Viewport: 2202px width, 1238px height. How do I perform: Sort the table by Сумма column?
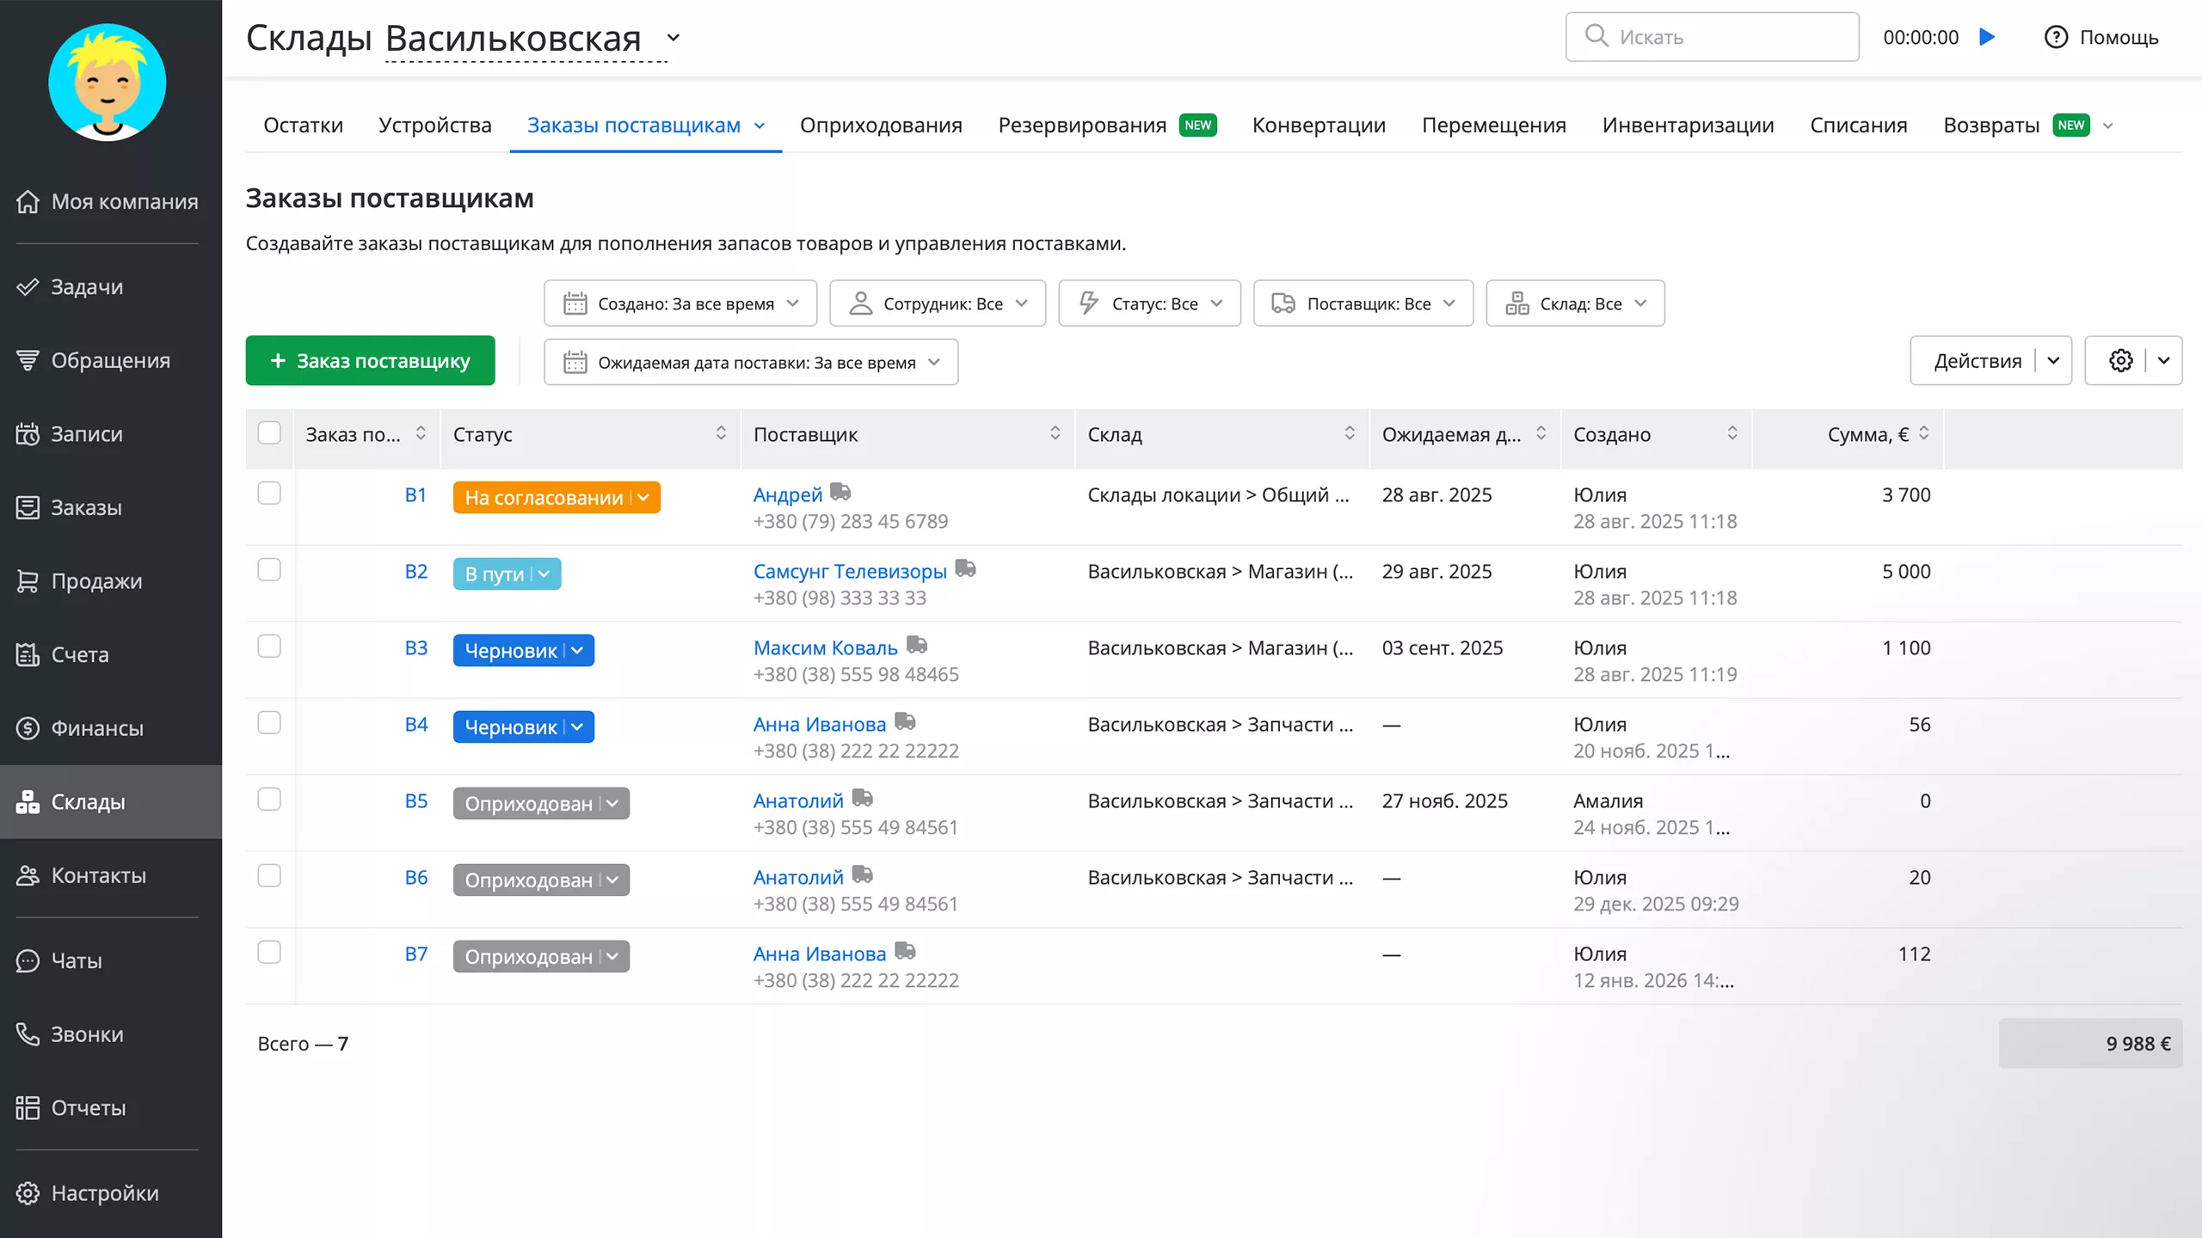tap(1925, 434)
